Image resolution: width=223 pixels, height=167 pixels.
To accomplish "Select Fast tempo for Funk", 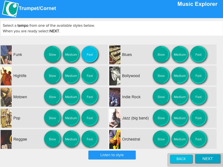I will tap(90, 55).
